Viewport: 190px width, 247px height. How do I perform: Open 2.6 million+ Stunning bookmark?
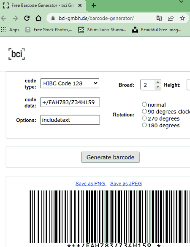tap(102, 30)
